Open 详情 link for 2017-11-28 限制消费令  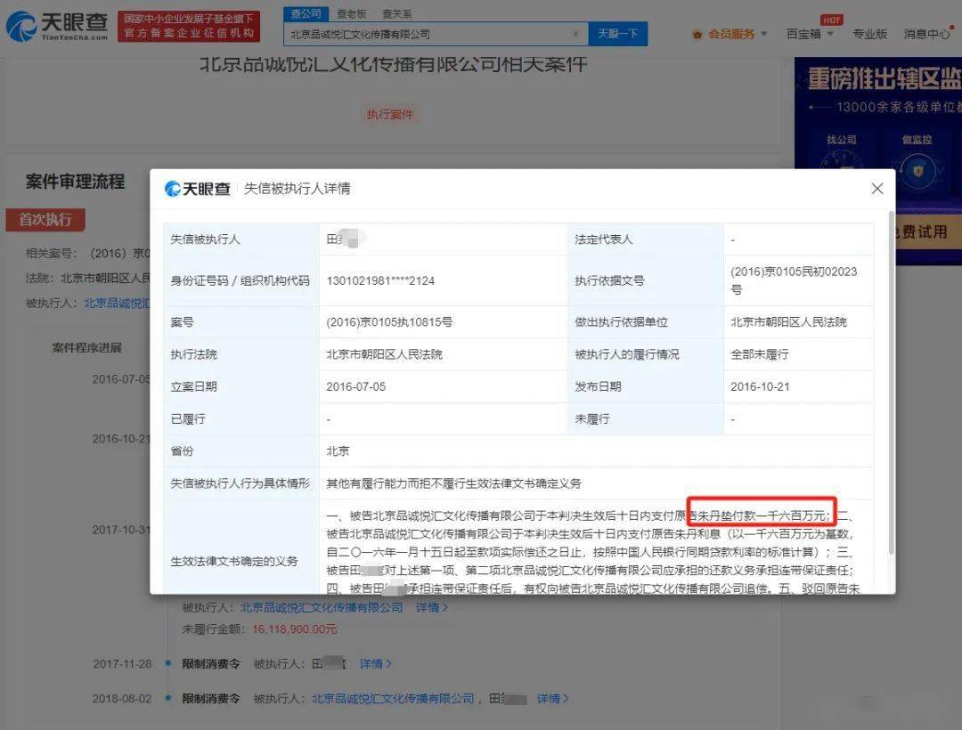click(375, 663)
